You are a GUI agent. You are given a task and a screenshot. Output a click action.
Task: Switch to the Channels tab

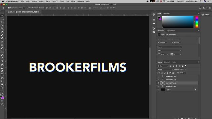pos(167,62)
